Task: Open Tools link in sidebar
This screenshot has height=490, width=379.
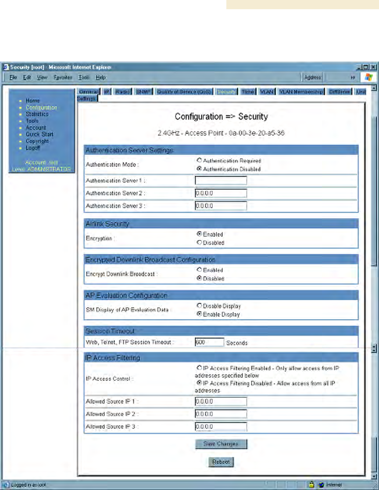Action: point(32,120)
